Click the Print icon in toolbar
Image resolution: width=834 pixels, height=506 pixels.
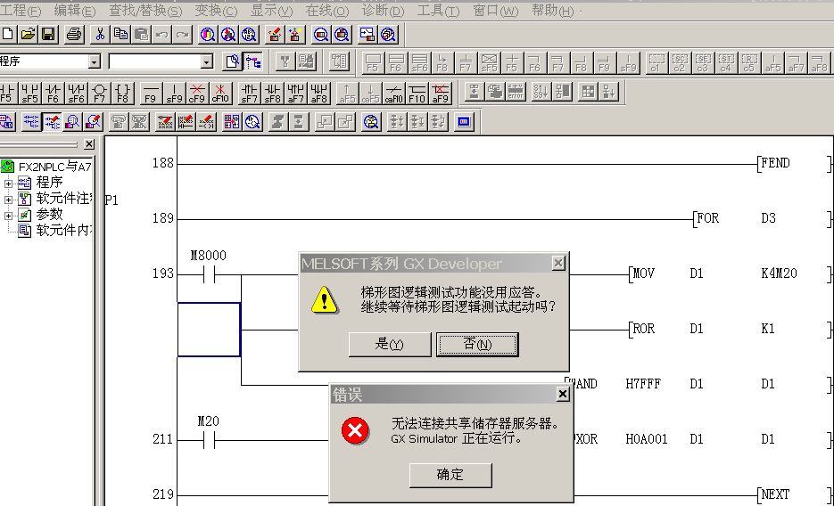(x=74, y=35)
